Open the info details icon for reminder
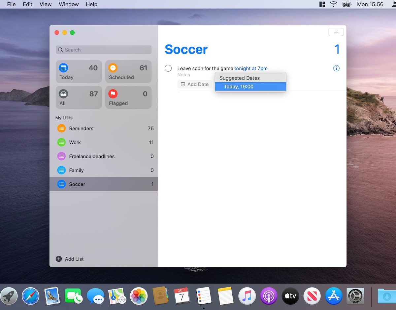This screenshot has width=396, height=310. pos(336,68)
